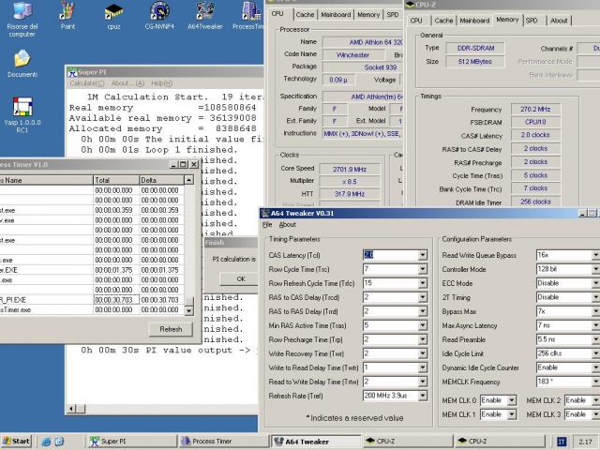Click Read Write Queue Bypass 16x field
This screenshot has height=450, width=600.
(568, 255)
